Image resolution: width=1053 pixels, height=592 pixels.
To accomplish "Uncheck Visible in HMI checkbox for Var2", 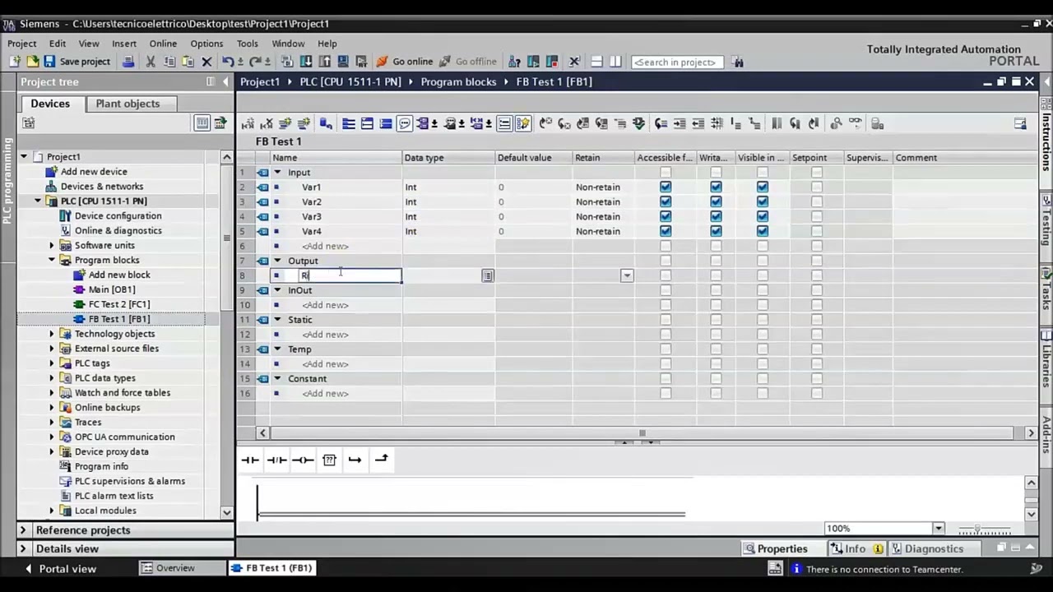I will 763,202.
